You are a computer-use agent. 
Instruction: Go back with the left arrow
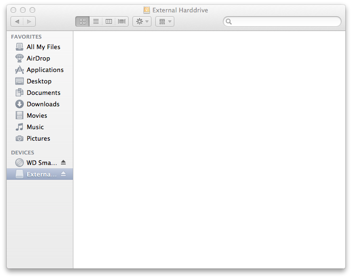[17, 21]
